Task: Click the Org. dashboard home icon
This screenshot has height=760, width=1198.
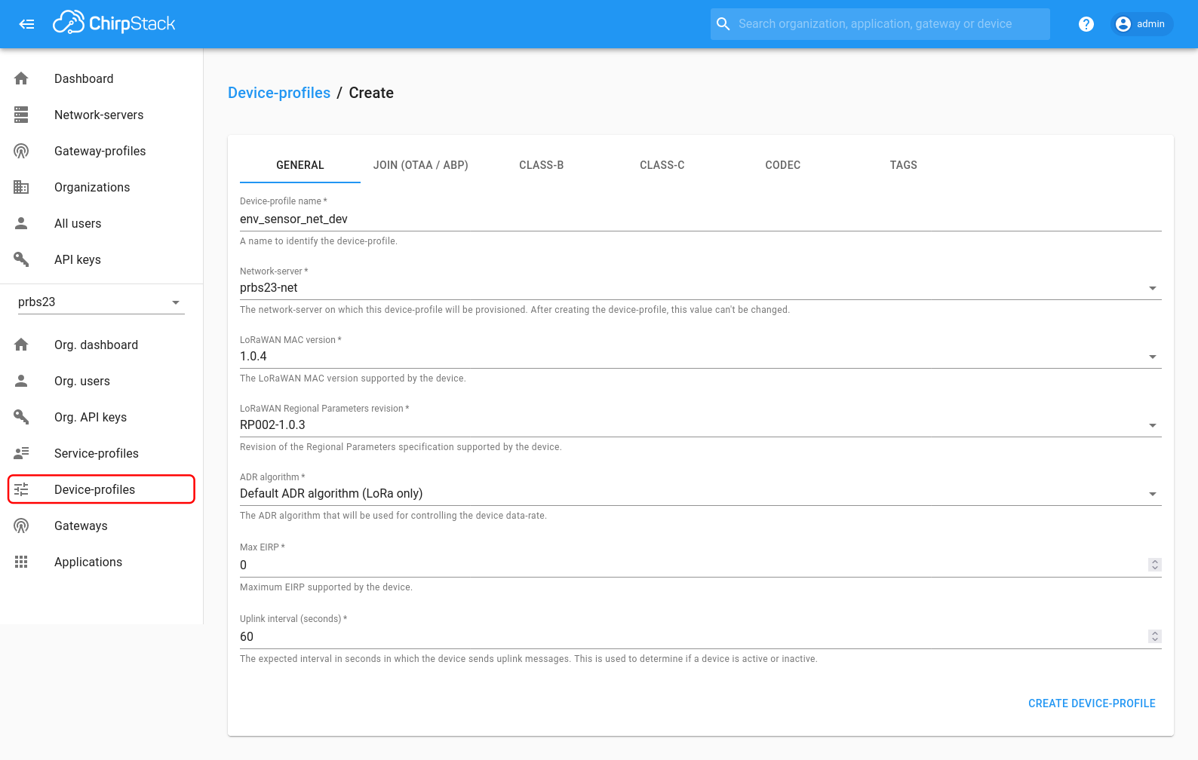Action: coord(21,345)
